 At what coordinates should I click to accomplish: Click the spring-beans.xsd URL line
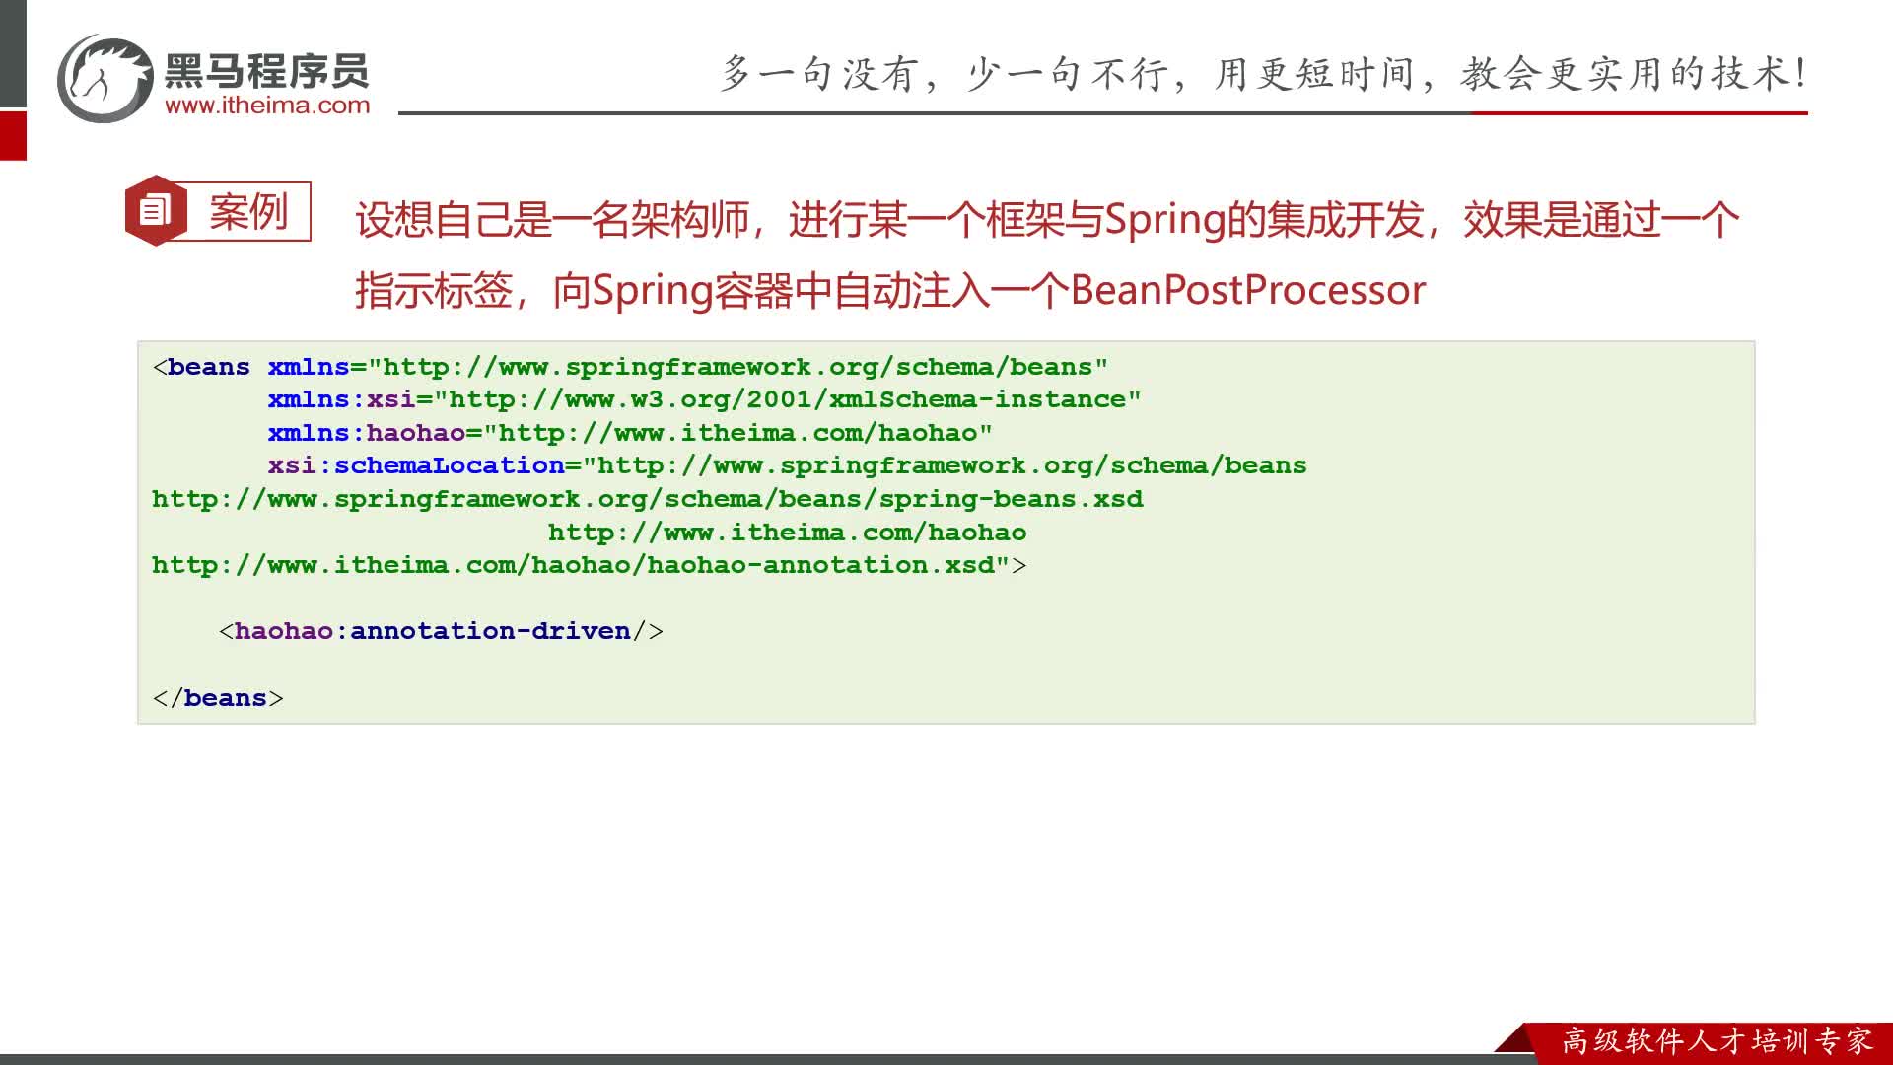coord(648,499)
